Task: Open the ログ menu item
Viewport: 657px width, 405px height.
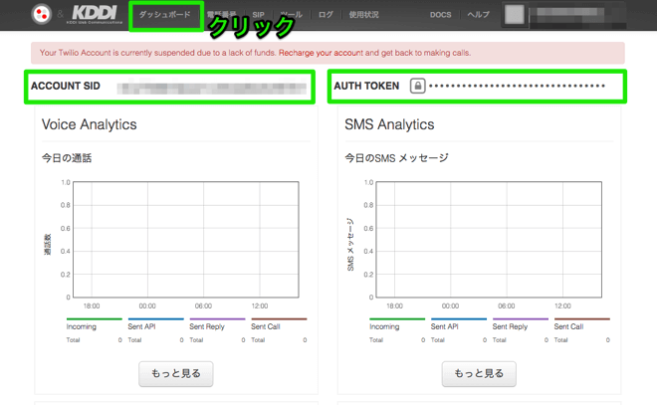Action: [326, 15]
